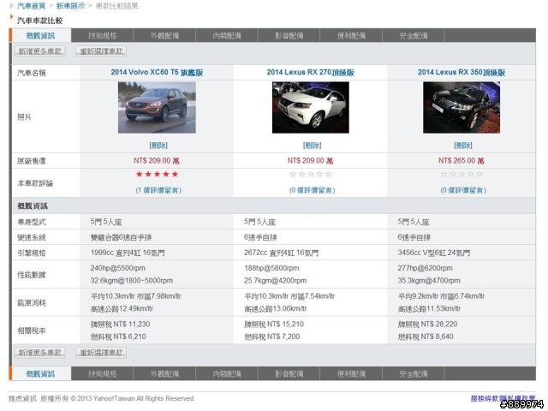Click the Lexus RX 350 empty star rating

tap(462, 174)
